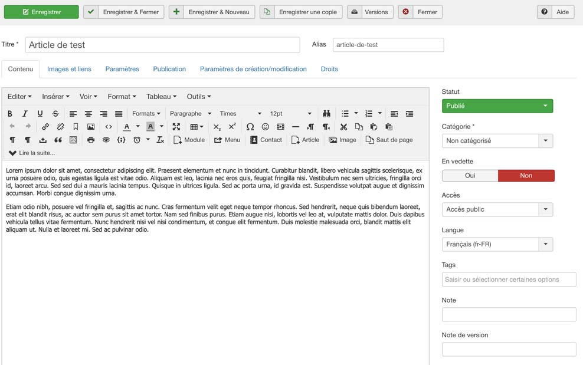Preview the article with eye icon
583x365 pixels.
[106, 140]
